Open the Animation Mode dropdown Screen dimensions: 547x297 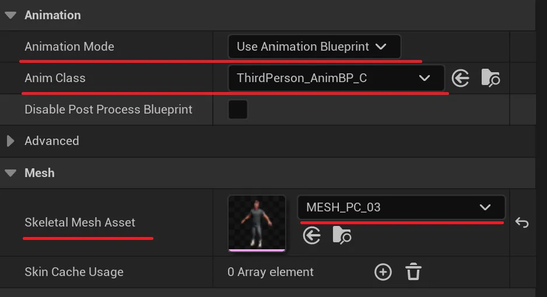314,47
